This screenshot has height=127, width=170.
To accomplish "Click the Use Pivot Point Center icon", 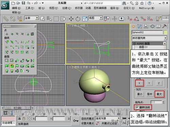I will tap(106, 19).
